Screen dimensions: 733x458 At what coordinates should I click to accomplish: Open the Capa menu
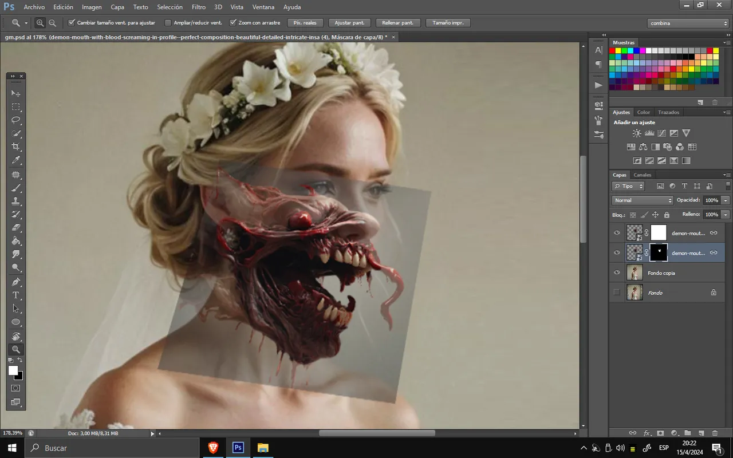[117, 7]
